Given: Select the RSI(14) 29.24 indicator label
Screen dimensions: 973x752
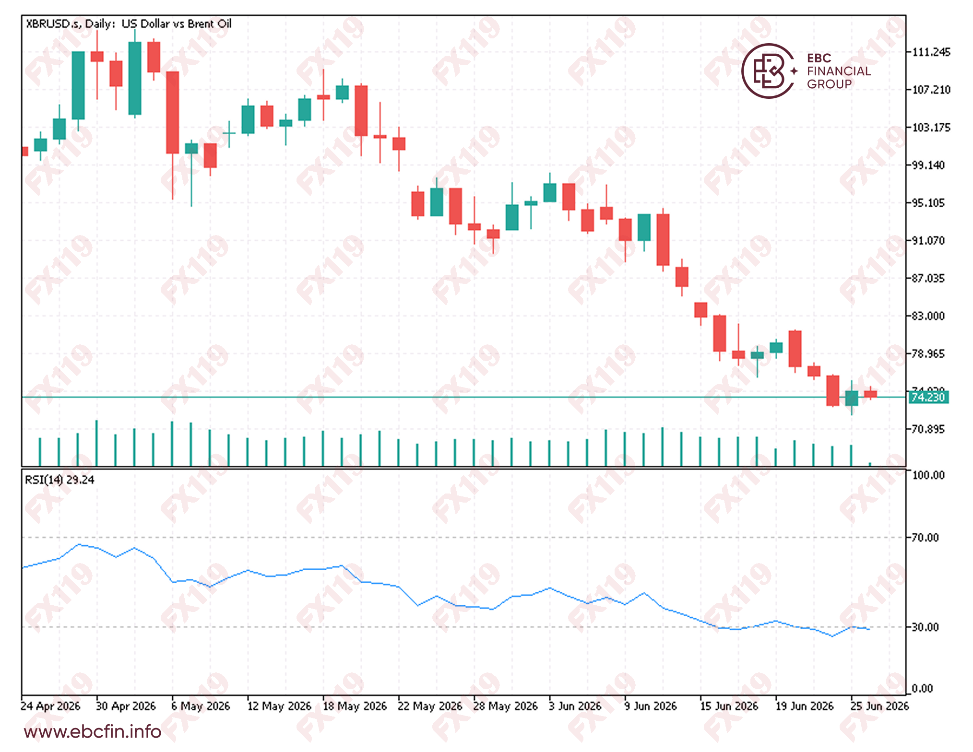Looking at the screenshot, I should click(59, 480).
